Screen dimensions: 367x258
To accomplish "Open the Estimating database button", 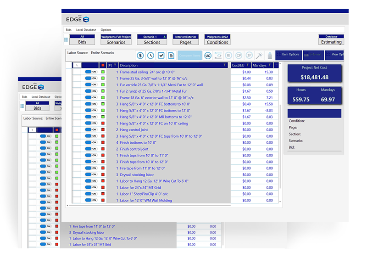I will (331, 40).
